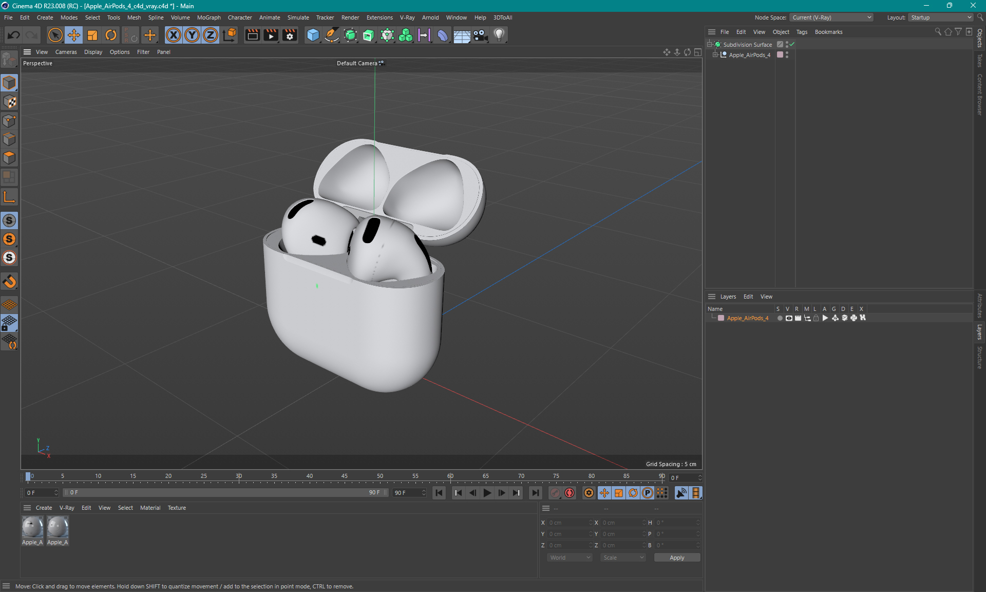Screen dimensions: 986x592
Task: Add a Subdivision Surface generator
Action: click(x=350, y=35)
